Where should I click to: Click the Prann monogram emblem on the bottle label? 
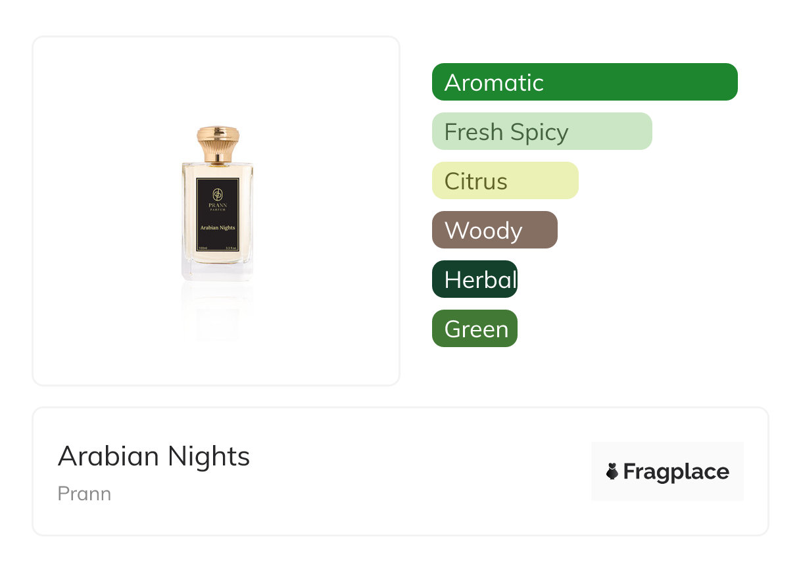pyautogui.click(x=217, y=195)
